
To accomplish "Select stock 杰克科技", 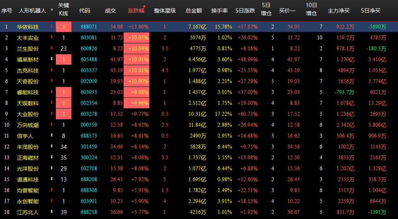I will point(28,70).
